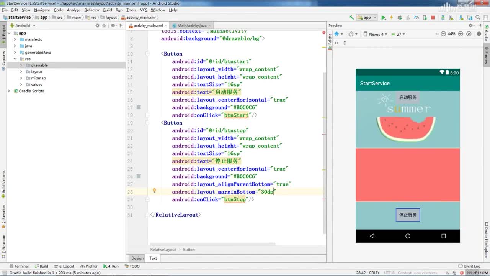This screenshot has width=490, height=276.
Task: Expand the Gradle Scripts node
Action: 9,91
